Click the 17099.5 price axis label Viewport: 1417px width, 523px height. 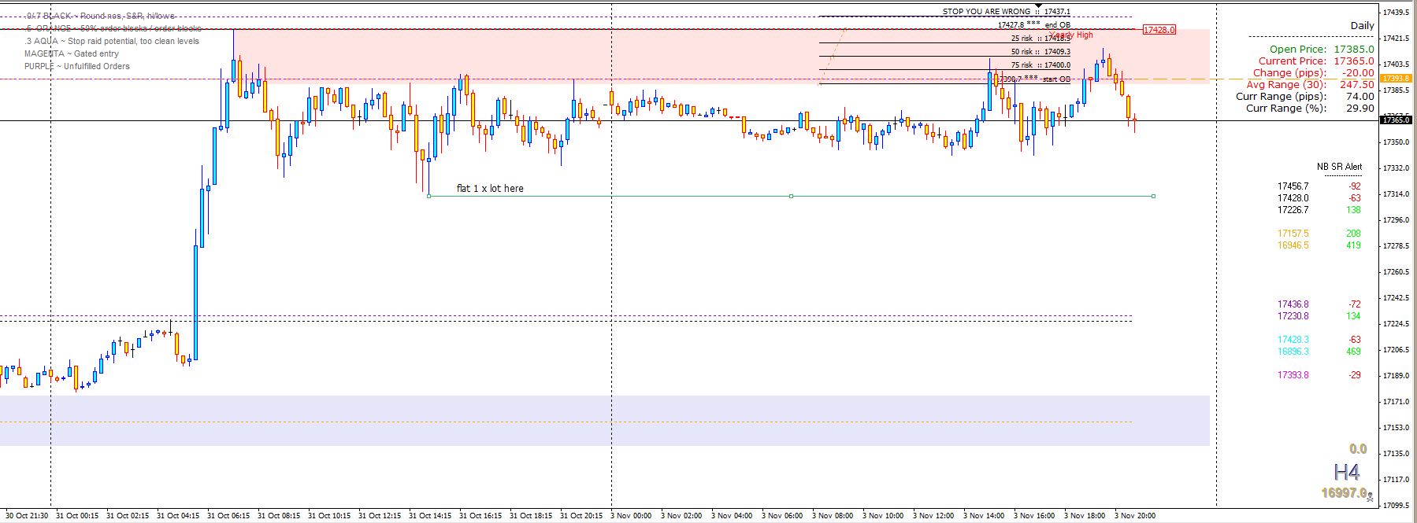pos(1396,505)
